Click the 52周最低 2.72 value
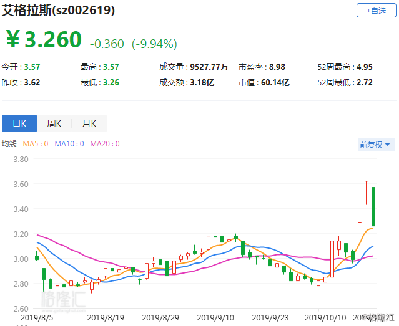 click(x=365, y=82)
